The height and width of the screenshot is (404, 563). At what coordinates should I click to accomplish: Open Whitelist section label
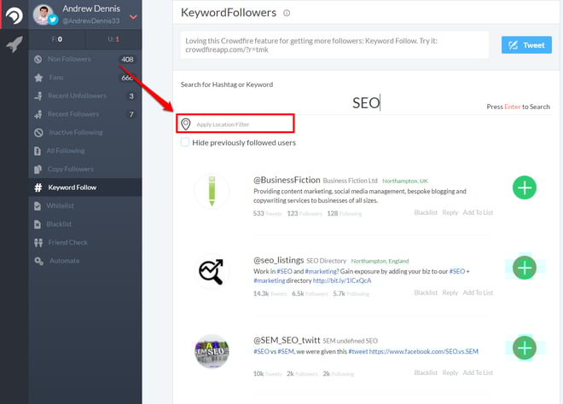(60, 206)
